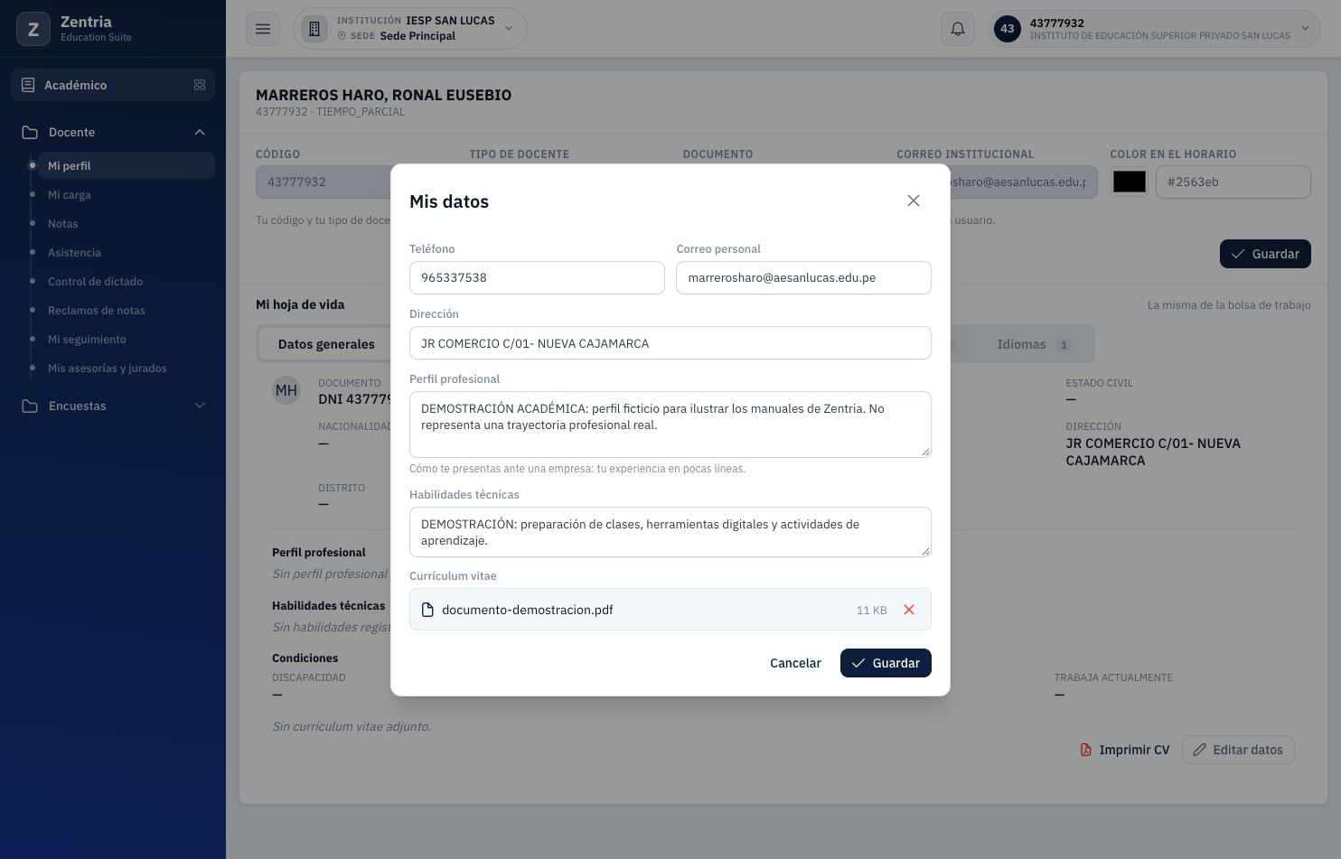Image resolution: width=1341 pixels, height=859 pixels.
Task: Click the Teléfono input field
Action: pyautogui.click(x=537, y=277)
